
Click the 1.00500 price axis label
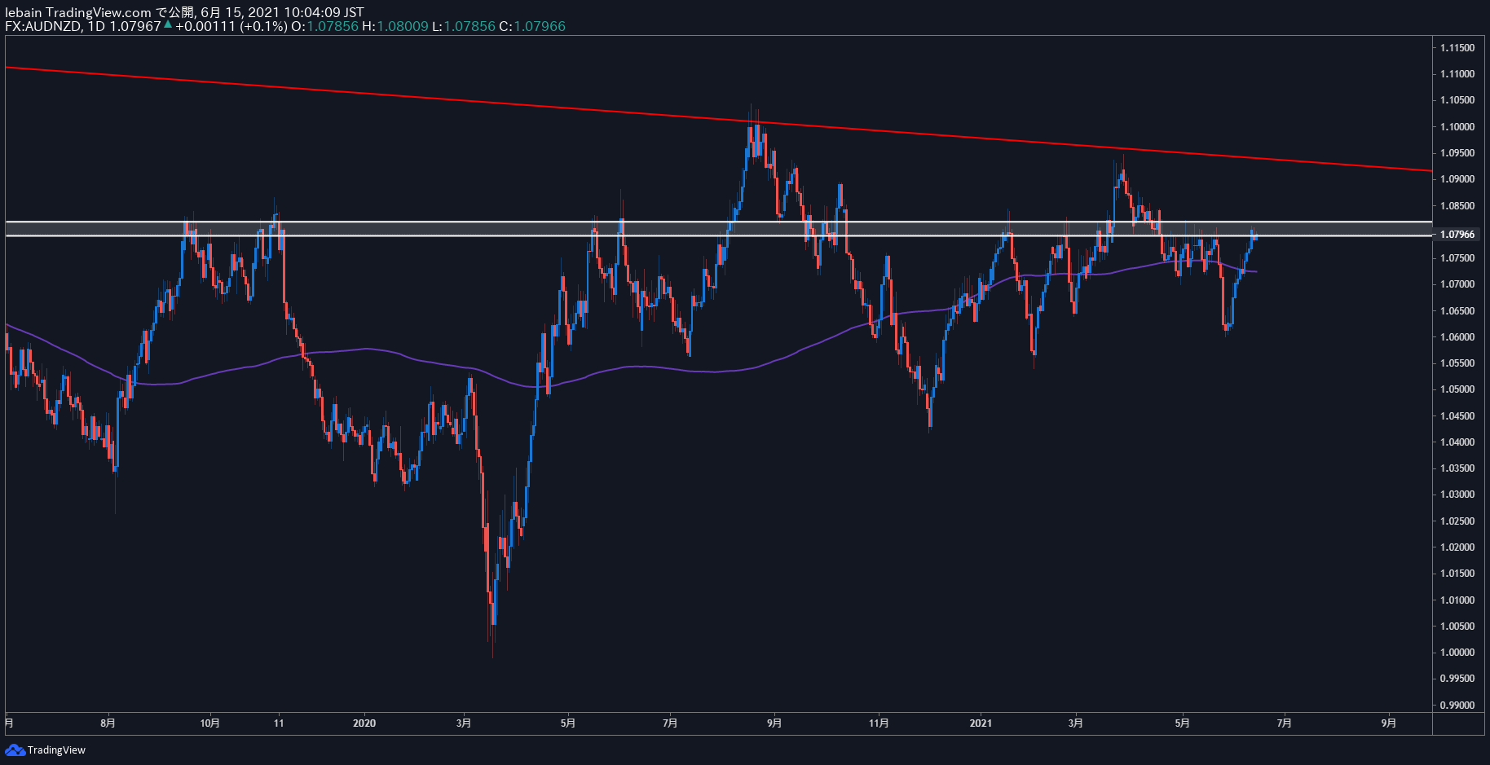(1457, 627)
